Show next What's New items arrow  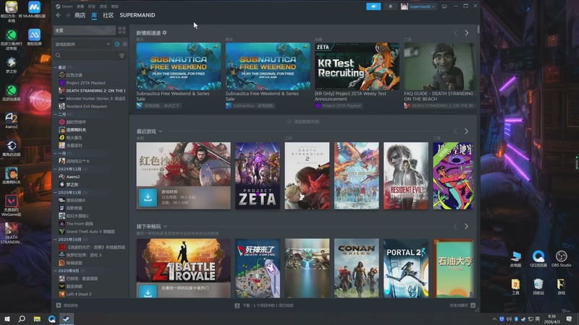(467, 32)
